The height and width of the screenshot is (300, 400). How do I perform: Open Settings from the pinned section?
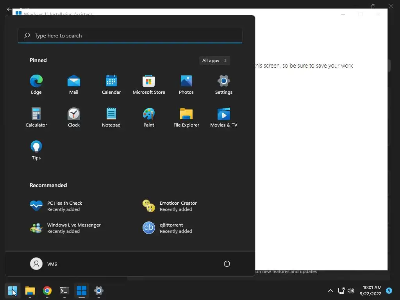click(224, 85)
